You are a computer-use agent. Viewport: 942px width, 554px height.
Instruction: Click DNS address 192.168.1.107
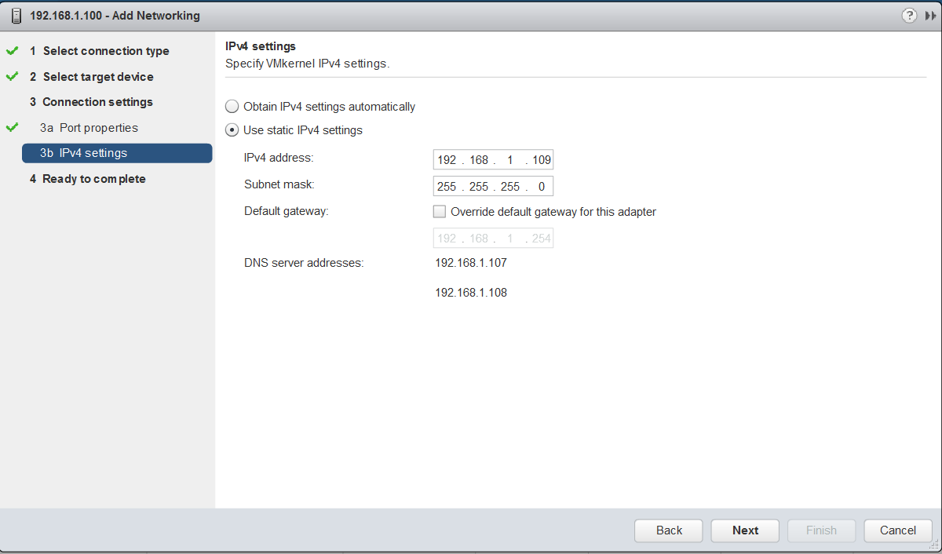coord(471,263)
